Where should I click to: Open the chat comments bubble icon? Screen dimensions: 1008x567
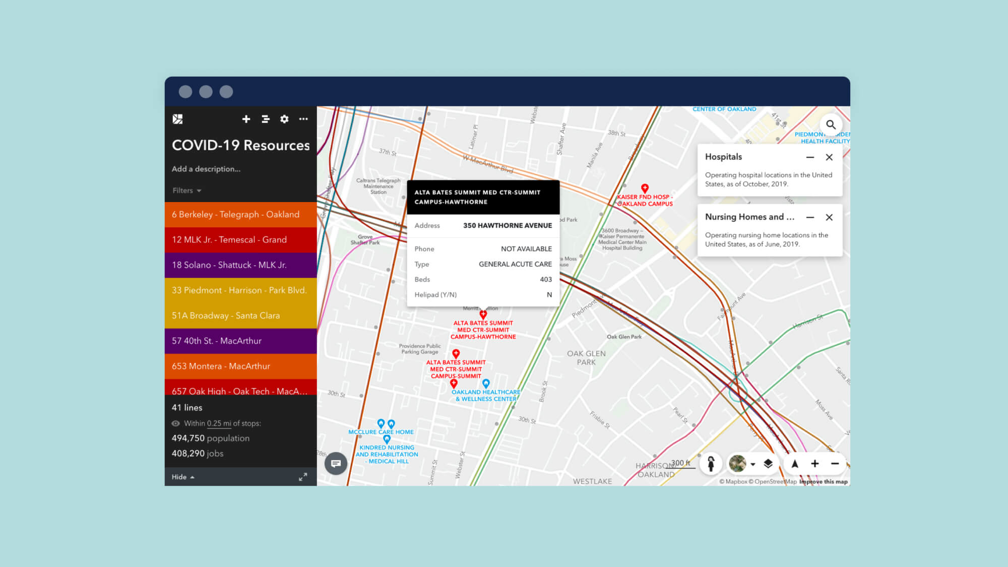pos(336,464)
